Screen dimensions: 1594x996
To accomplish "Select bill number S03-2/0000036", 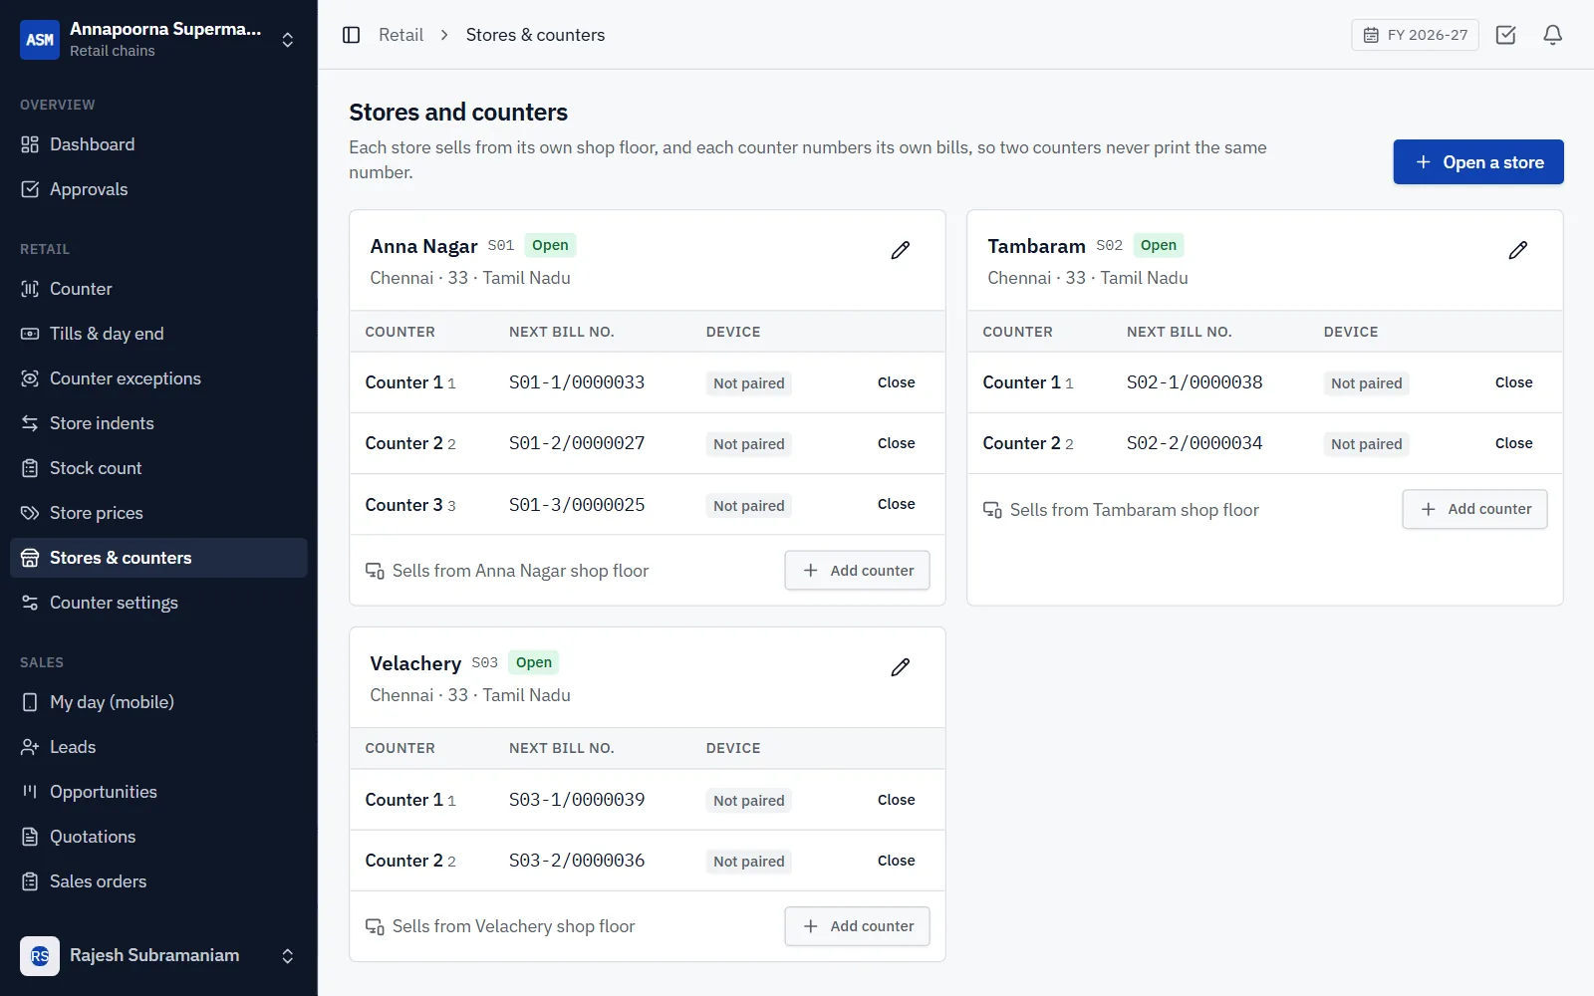I will coord(577,861).
